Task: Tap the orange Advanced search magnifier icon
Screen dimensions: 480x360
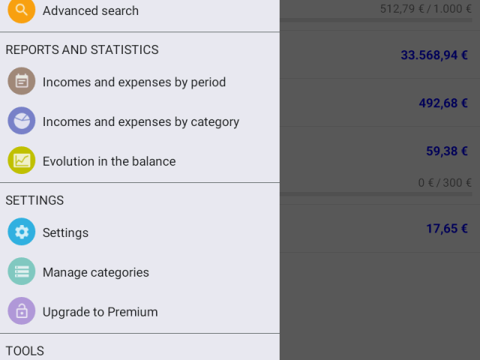Action: [x=22, y=10]
